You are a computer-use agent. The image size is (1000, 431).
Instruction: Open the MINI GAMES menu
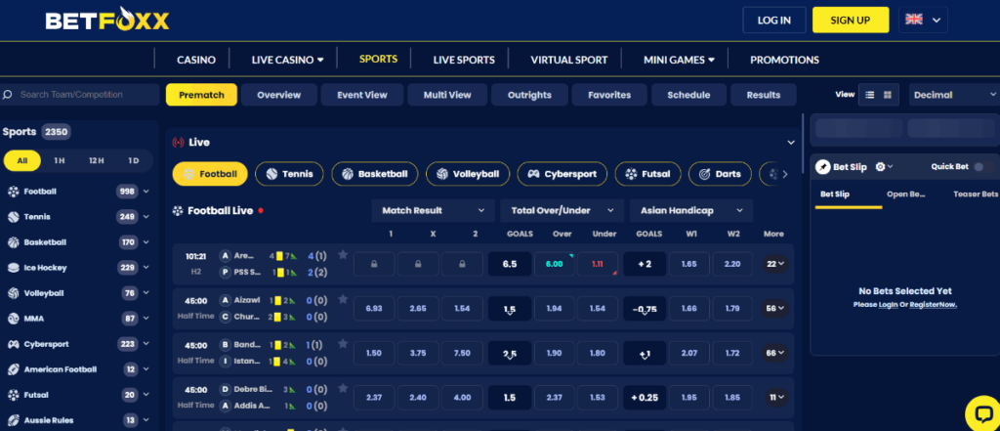(x=679, y=60)
